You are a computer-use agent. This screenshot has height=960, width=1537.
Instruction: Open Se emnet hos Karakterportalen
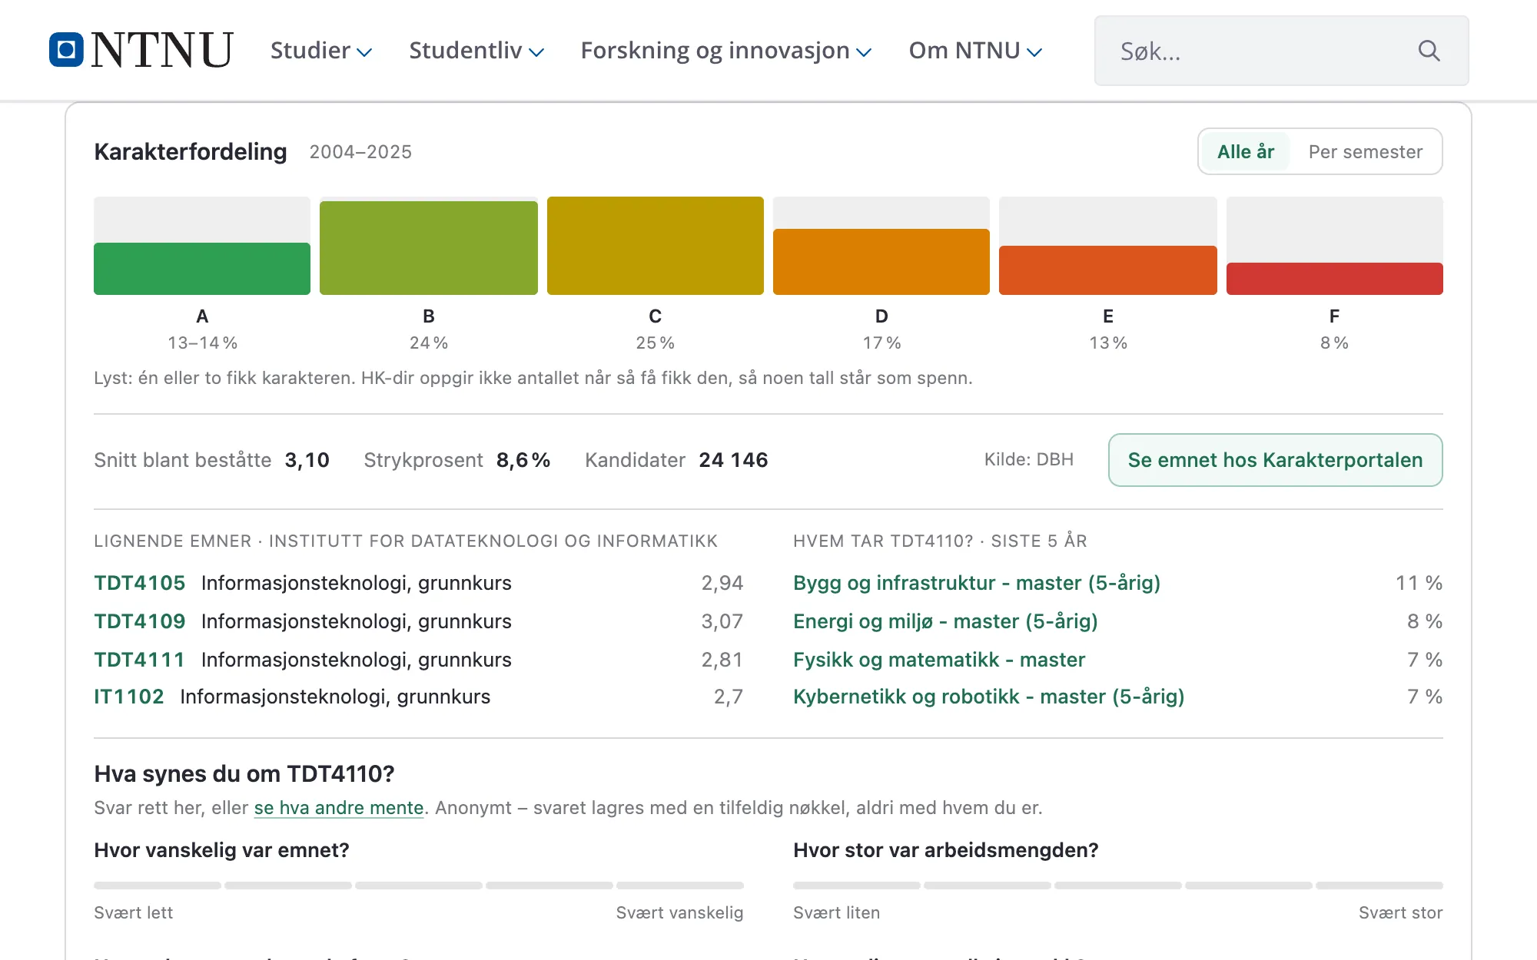[1275, 460]
